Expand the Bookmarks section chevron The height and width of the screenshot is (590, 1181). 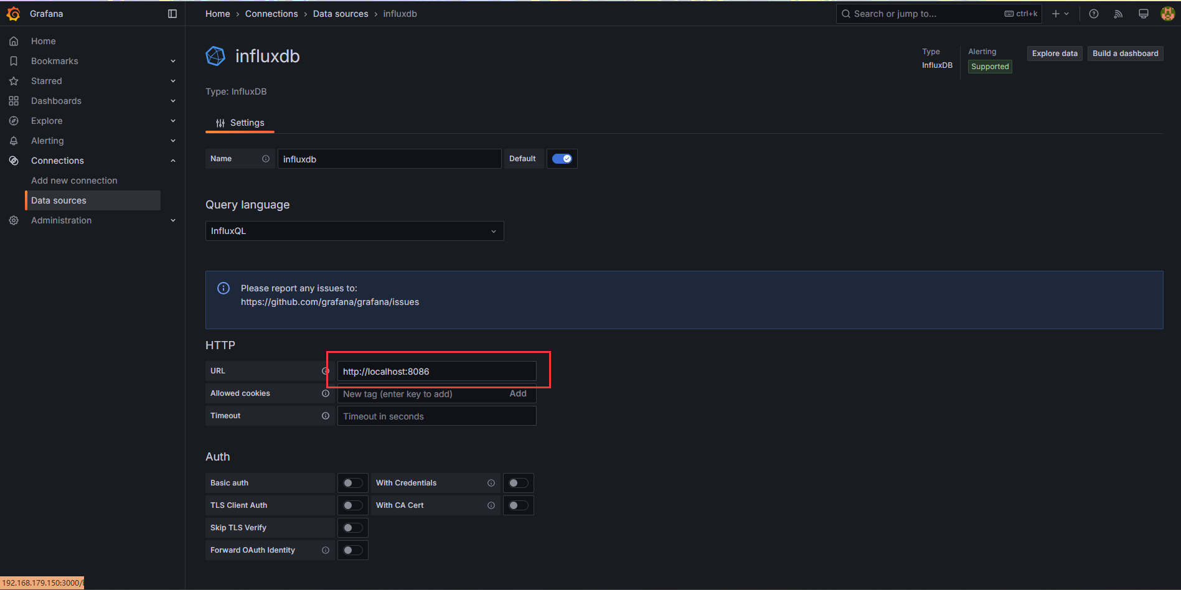click(x=173, y=61)
